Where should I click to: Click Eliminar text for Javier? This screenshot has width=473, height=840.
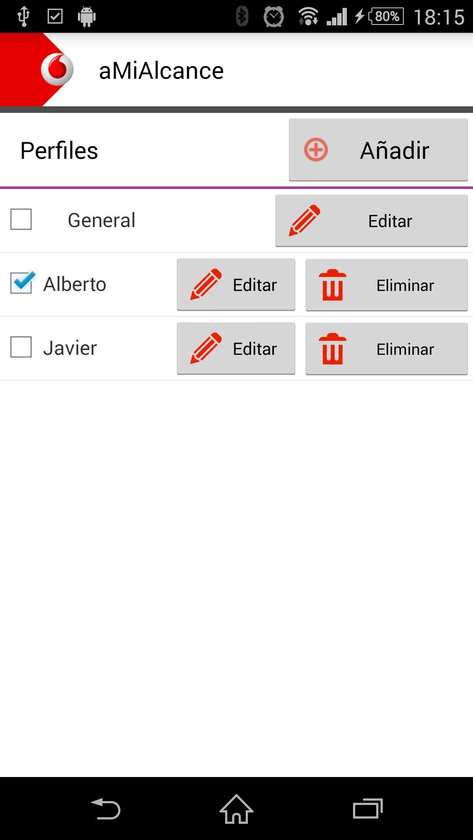point(405,349)
